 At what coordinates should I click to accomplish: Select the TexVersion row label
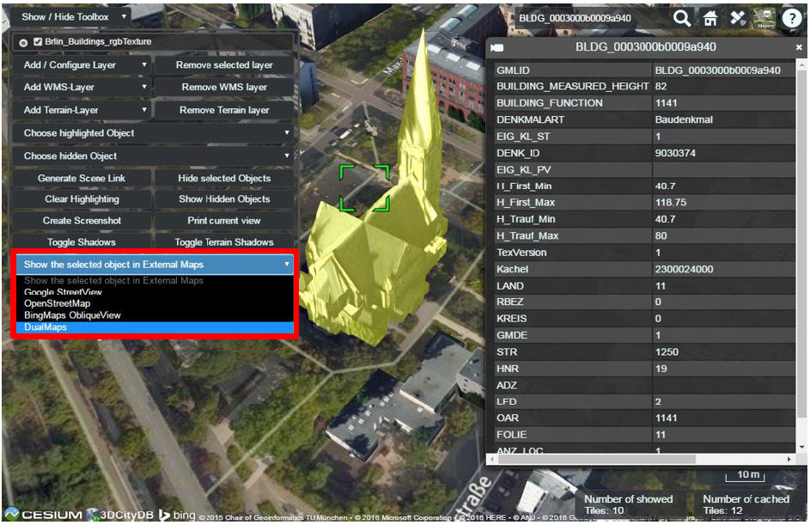(x=521, y=253)
